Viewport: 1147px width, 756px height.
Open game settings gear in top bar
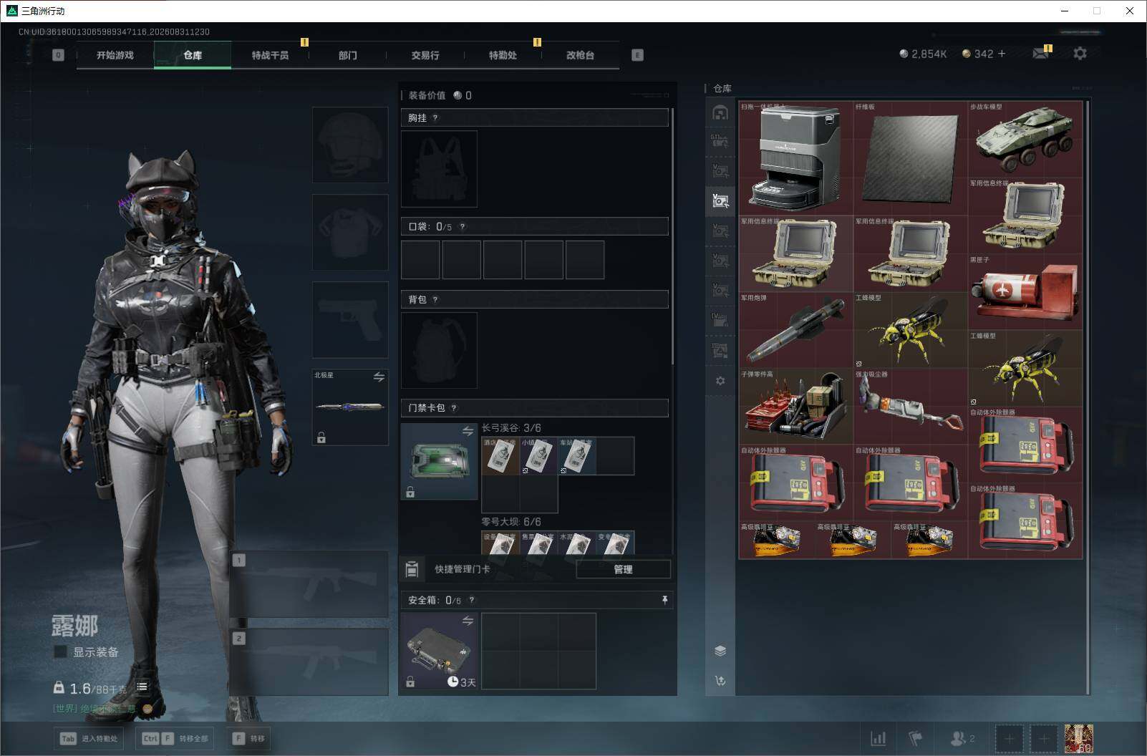click(x=1080, y=54)
